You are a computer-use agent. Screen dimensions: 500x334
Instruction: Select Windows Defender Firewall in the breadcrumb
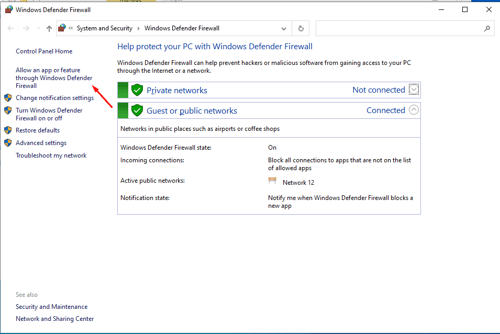[x=180, y=28]
